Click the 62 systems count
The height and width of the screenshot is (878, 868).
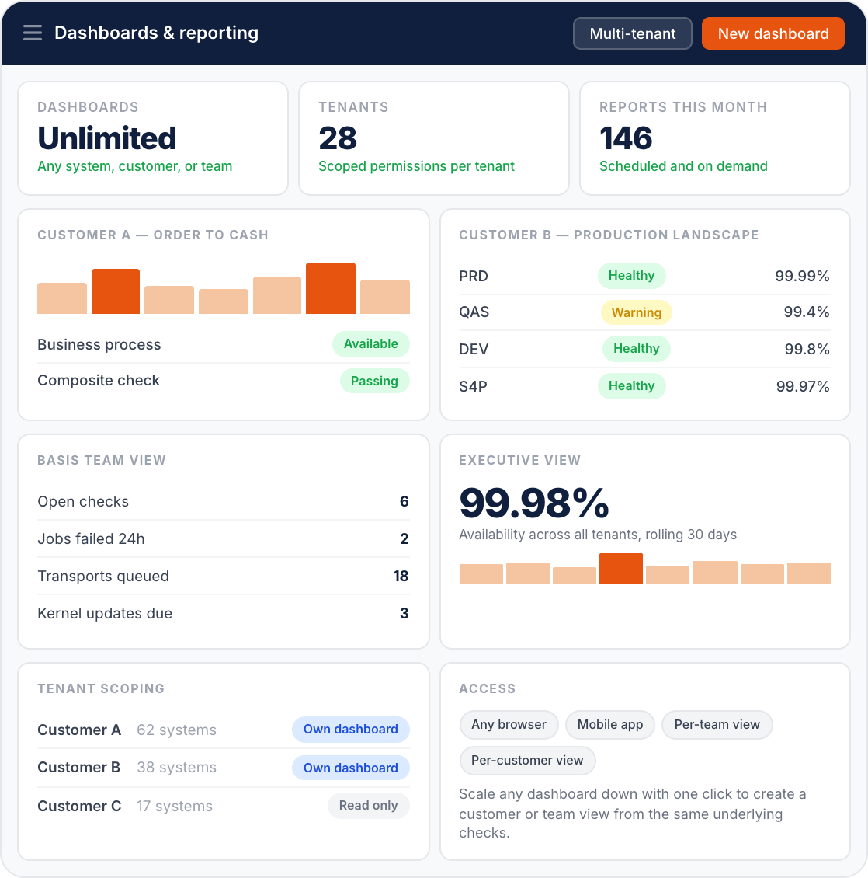pos(176,730)
